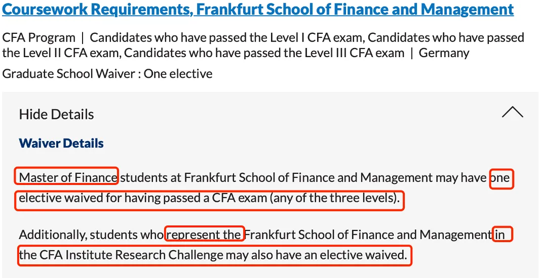Click the 'CFA Program' category text
Viewport: 539px width, 278px height.
(x=38, y=38)
